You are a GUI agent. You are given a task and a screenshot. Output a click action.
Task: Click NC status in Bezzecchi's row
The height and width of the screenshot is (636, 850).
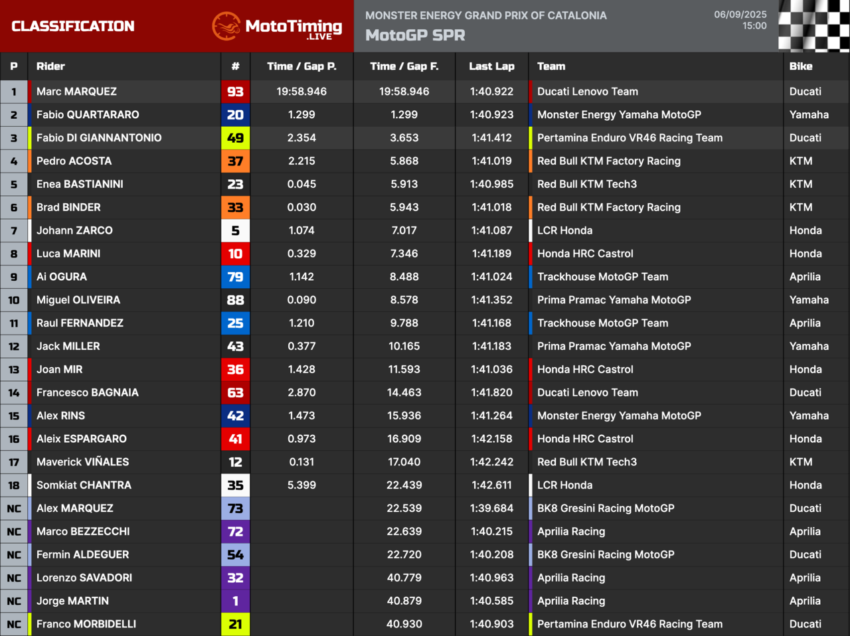14,532
